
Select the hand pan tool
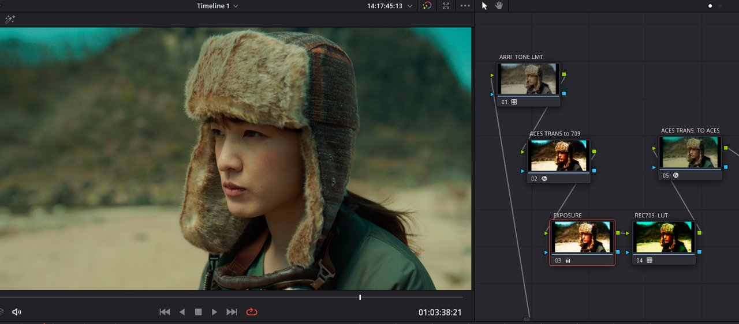(499, 6)
